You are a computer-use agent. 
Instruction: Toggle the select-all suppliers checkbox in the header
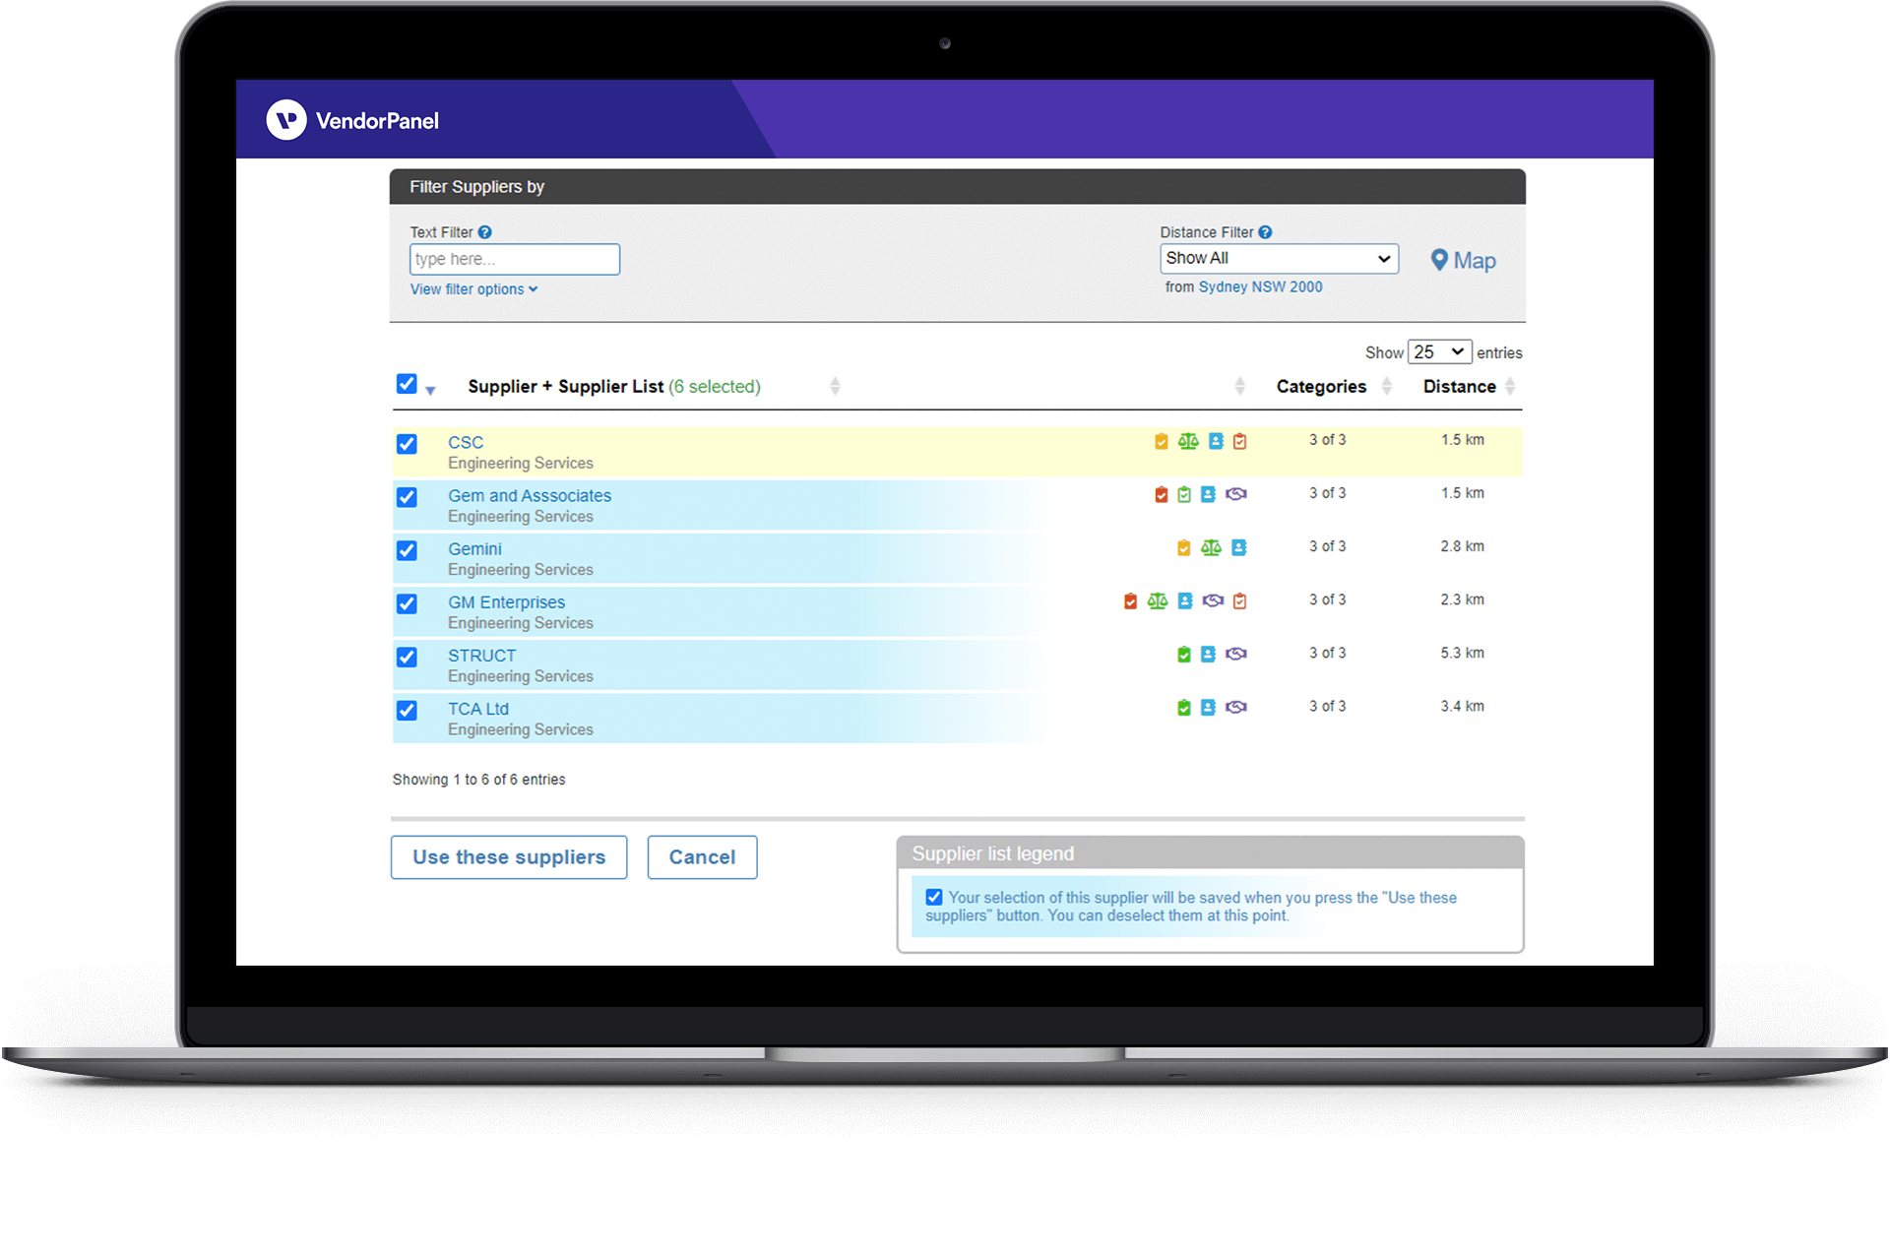pyautogui.click(x=407, y=384)
